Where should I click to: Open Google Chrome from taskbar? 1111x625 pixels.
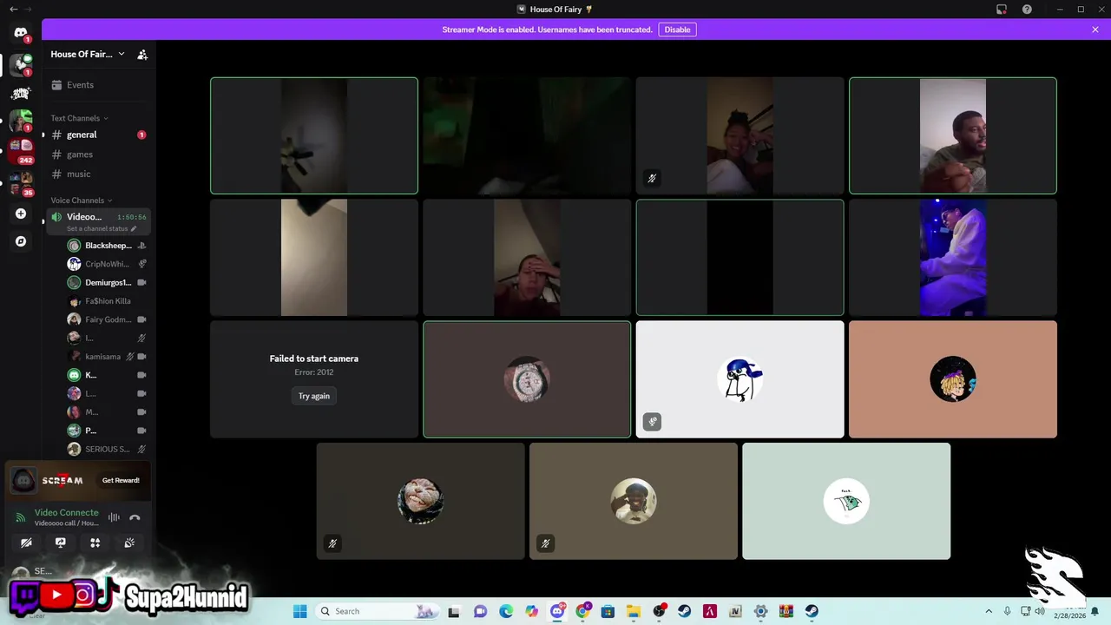[x=583, y=611]
